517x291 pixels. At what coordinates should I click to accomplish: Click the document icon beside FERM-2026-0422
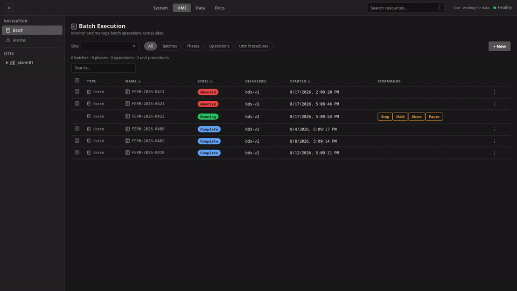click(128, 116)
